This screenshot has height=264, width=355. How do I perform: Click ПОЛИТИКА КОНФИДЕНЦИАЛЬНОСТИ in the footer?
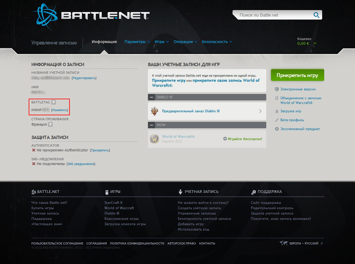coord(137,243)
